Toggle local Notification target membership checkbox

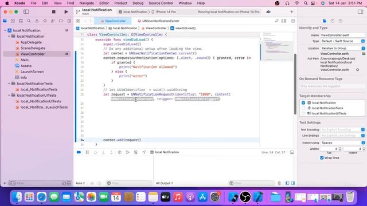click(303, 103)
